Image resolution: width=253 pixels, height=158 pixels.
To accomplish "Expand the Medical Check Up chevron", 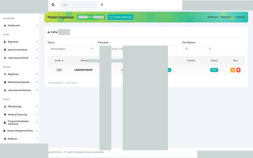I will click(37, 115).
